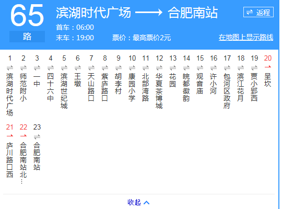
Task: Select stop 3 一中
Action: click(37, 80)
